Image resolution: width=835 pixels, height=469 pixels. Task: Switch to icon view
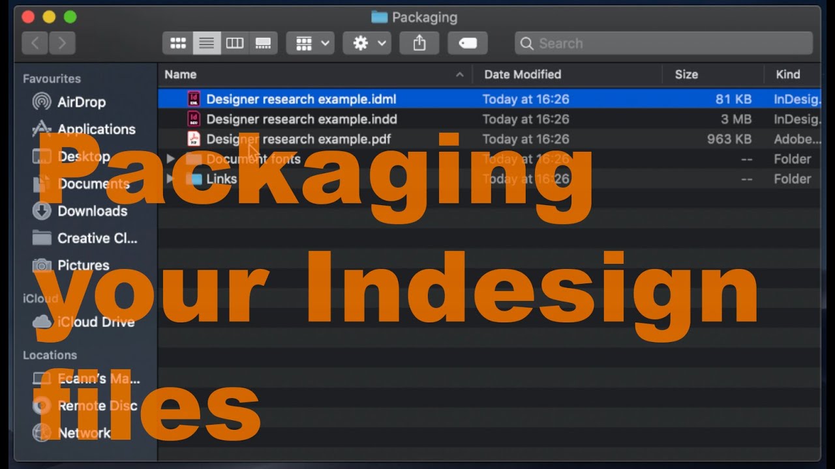pos(177,43)
